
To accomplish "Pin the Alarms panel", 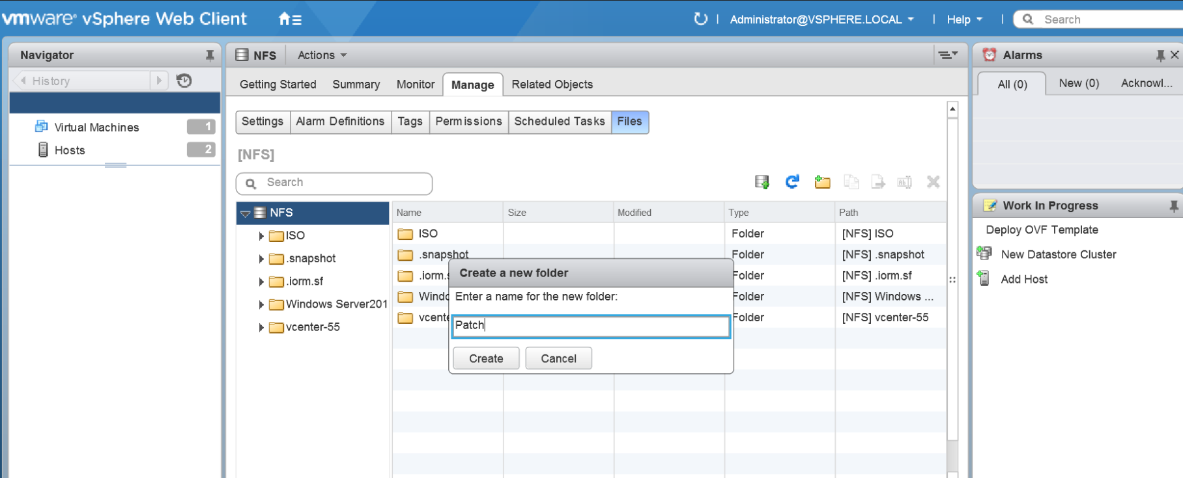I will coord(1160,55).
